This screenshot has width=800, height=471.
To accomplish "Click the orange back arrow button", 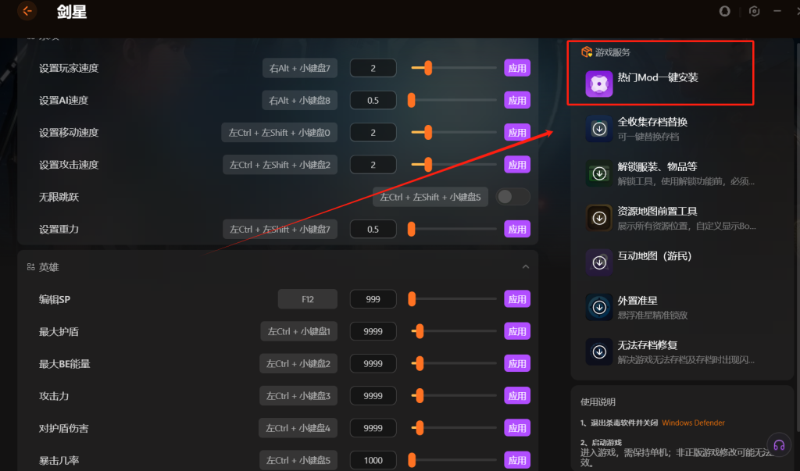I will tap(27, 11).
